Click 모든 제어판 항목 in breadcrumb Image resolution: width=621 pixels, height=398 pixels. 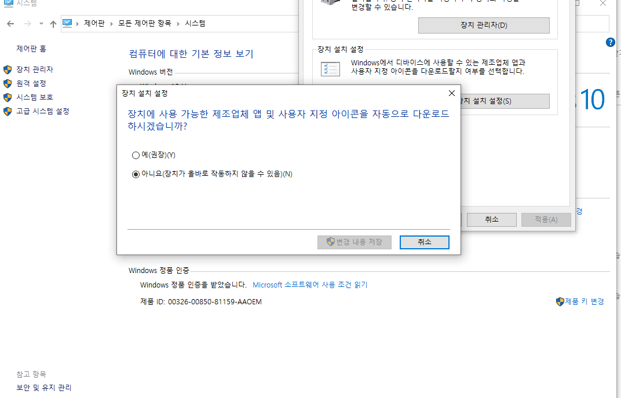(145, 24)
